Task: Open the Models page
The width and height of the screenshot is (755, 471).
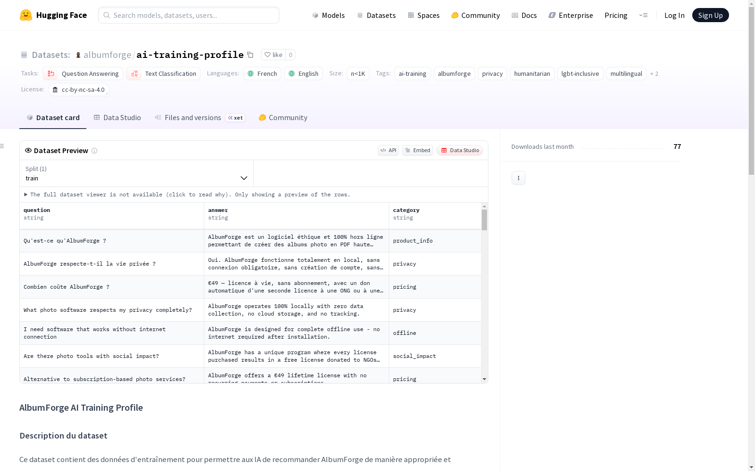Action: click(x=328, y=15)
